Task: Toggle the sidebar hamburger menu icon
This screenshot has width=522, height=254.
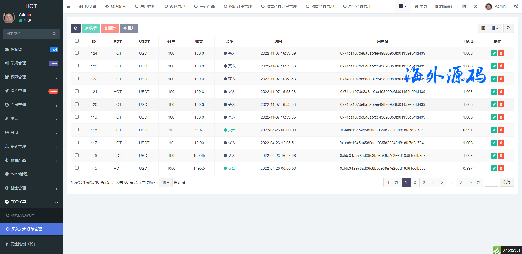Action: (x=69, y=6)
